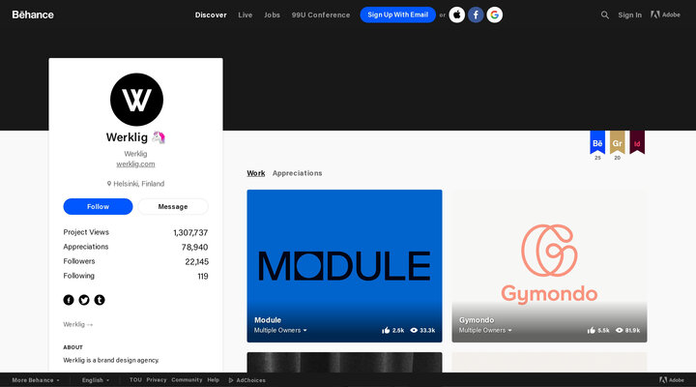Switch to the Appreciations tab
This screenshot has height=387, width=696.
(x=297, y=173)
